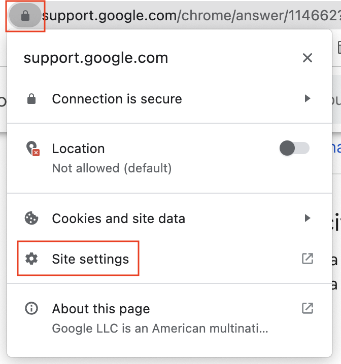Click the Google LLC description text
This screenshot has width=341, height=364.
pos(160,328)
